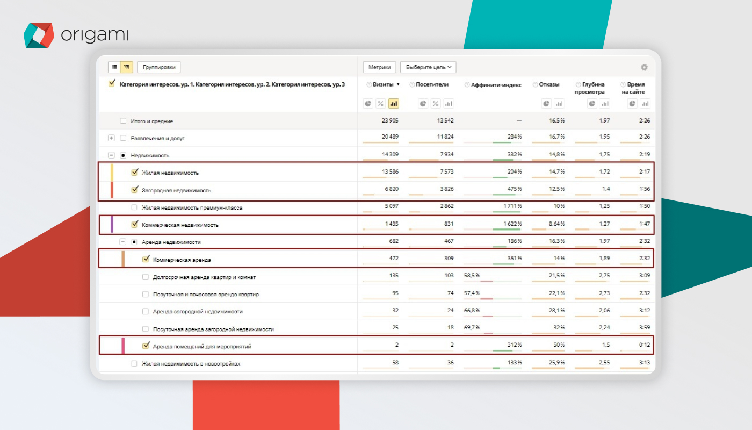Image resolution: width=752 pixels, height=430 pixels.
Task: Click the visits value 23 905
Action: (390, 121)
